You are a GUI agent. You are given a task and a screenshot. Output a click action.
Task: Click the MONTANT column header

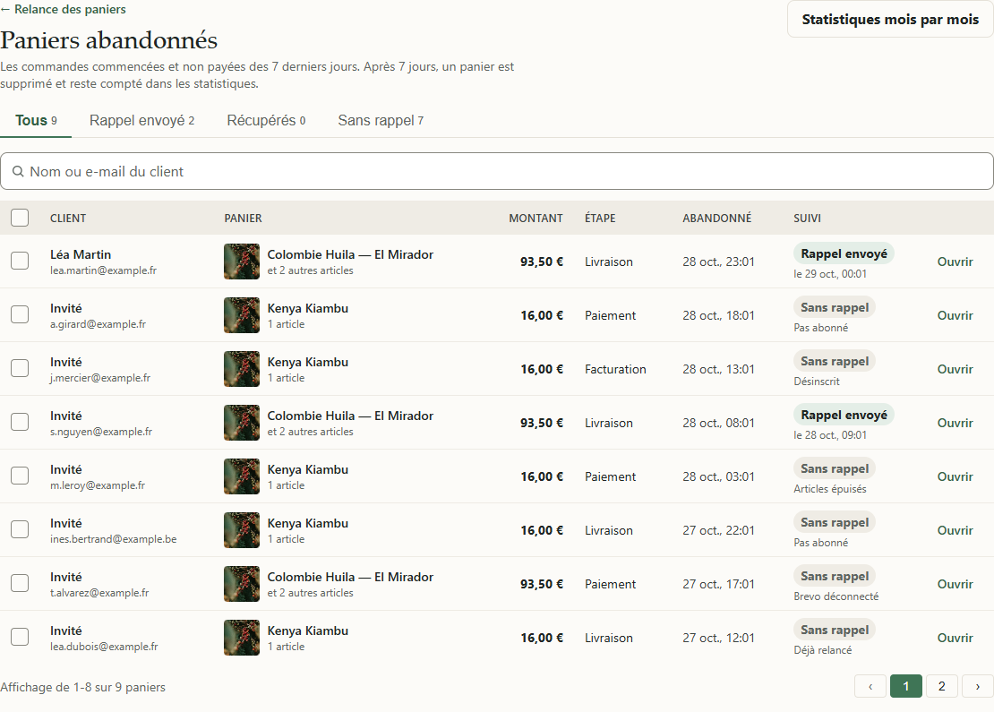[536, 219]
